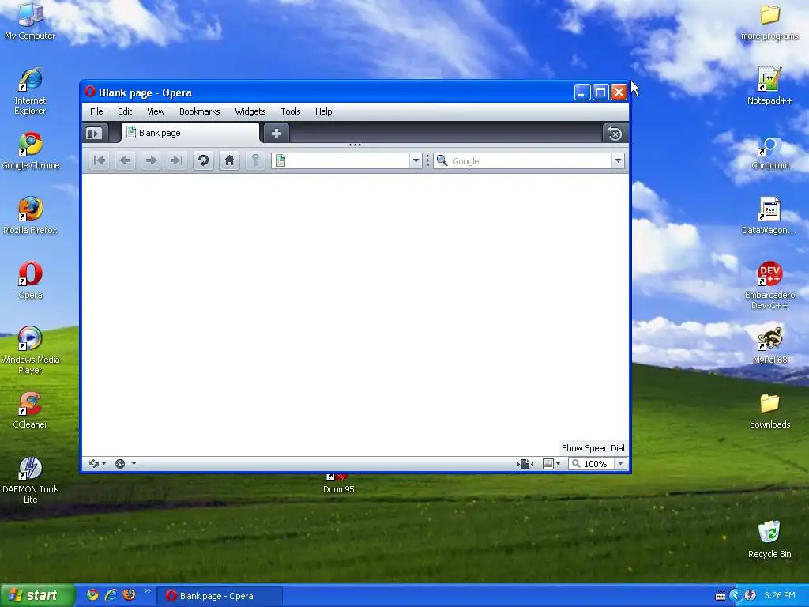Screen dimensions: 809x607
Task: Select the DataWagon desktop shortcut
Action: click(x=769, y=216)
